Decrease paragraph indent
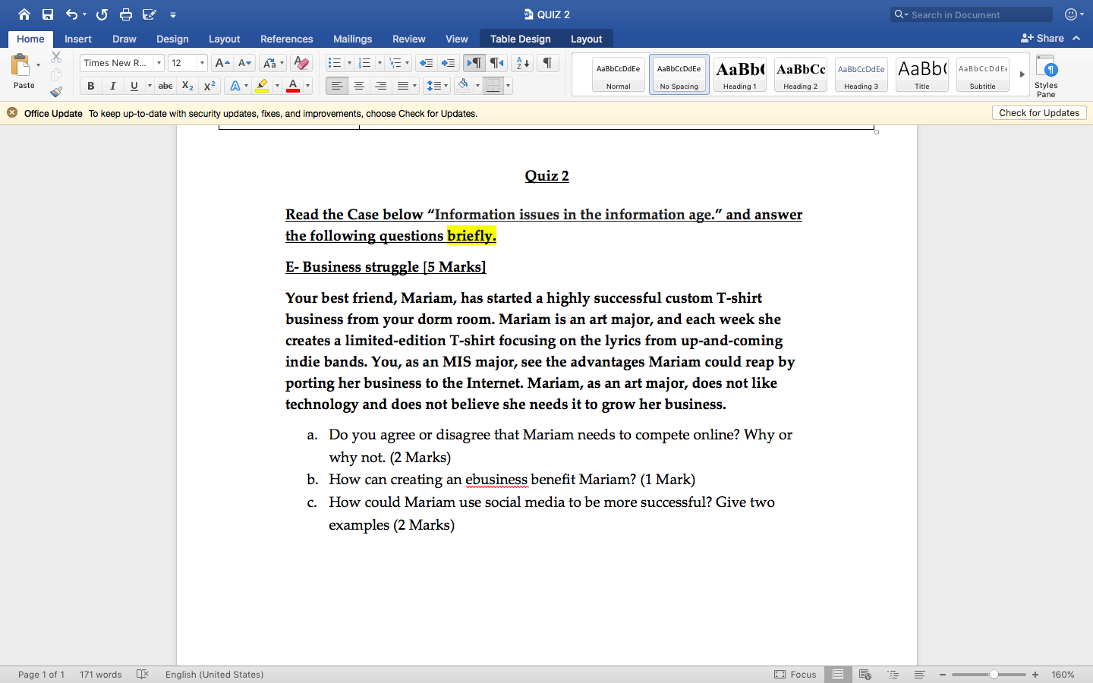Screen dimensions: 1093x683 (427, 63)
